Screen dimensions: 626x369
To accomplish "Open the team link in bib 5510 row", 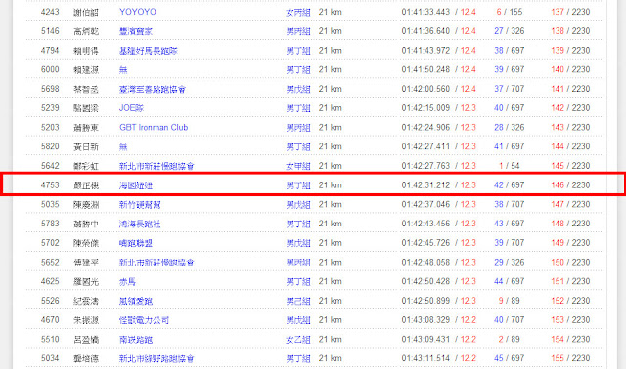I will [136, 339].
